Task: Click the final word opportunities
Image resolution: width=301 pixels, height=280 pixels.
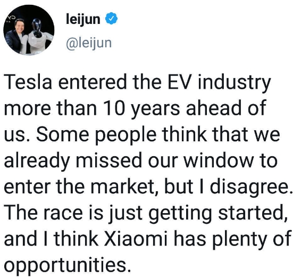Action: [68, 266]
